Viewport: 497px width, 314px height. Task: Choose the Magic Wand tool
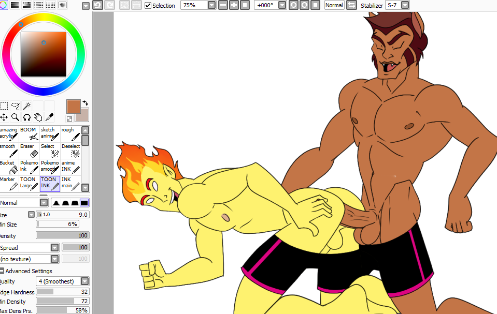[26, 106]
